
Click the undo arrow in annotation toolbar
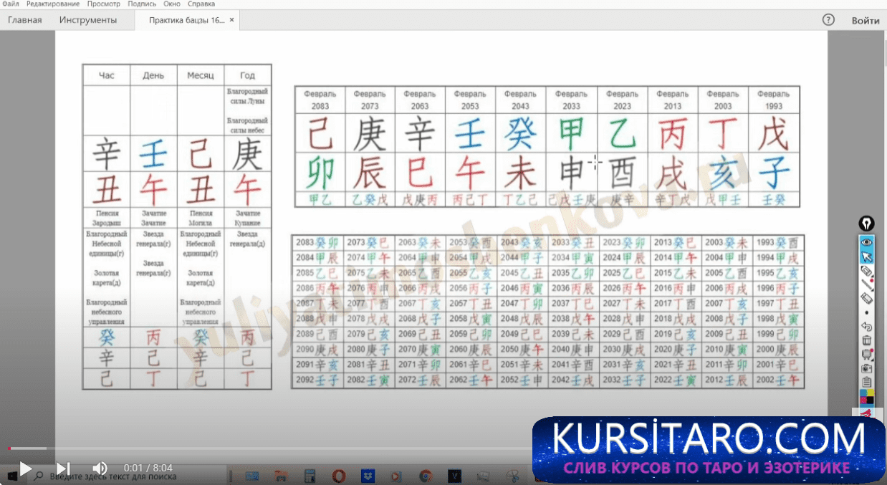tap(866, 327)
